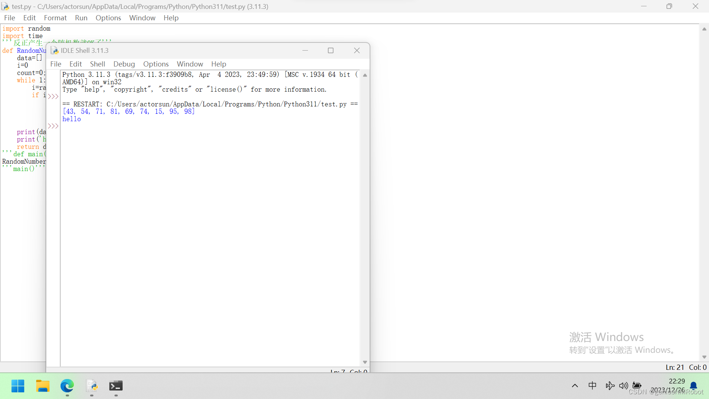Open the Format menu in editor window
709x399 pixels.
tap(55, 18)
